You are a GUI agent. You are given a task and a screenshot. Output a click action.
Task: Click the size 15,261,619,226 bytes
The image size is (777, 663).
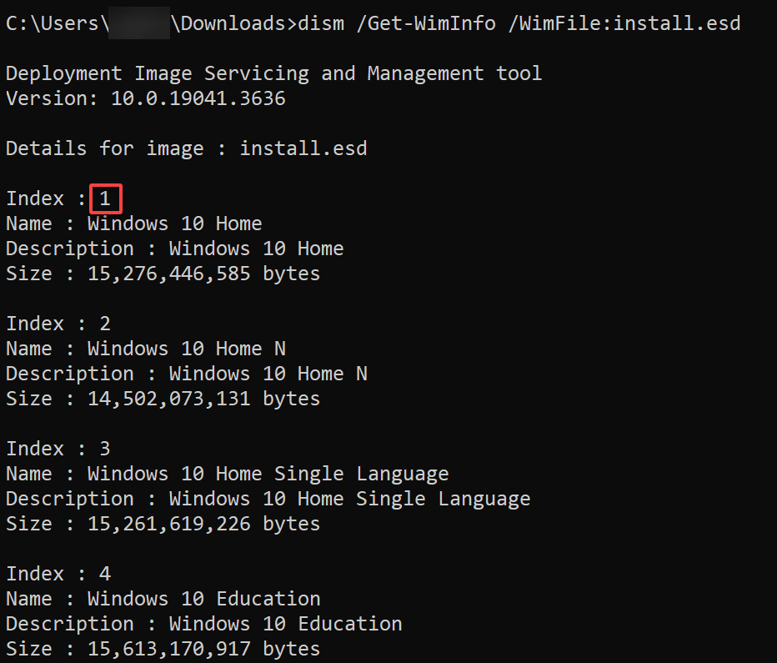(x=203, y=525)
